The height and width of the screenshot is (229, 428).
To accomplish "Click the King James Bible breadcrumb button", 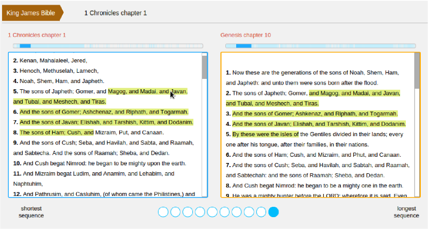I will (x=32, y=13).
